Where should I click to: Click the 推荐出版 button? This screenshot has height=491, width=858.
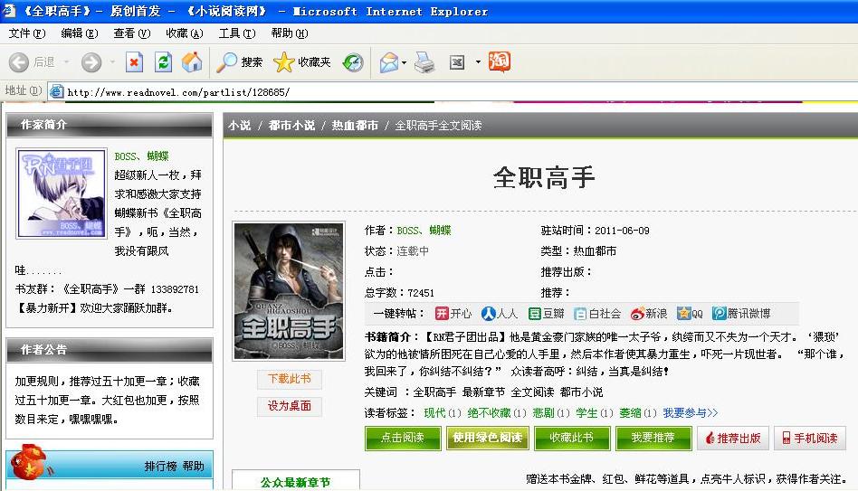pyautogui.click(x=733, y=438)
